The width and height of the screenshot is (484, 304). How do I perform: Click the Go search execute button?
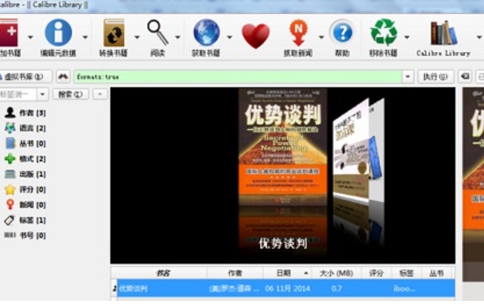435,77
